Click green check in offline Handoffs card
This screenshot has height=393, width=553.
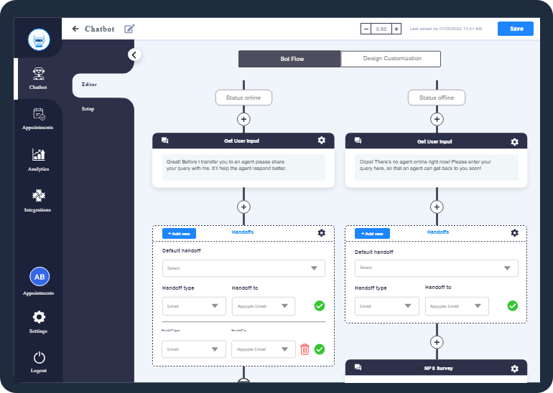point(513,306)
